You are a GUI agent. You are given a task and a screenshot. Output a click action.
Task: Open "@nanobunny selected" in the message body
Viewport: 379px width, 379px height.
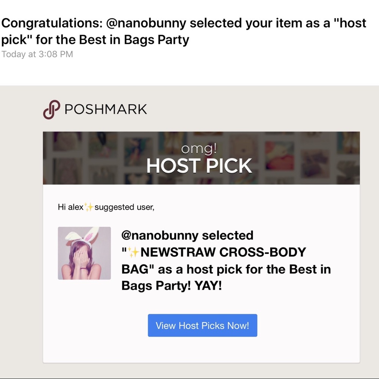[x=187, y=235]
